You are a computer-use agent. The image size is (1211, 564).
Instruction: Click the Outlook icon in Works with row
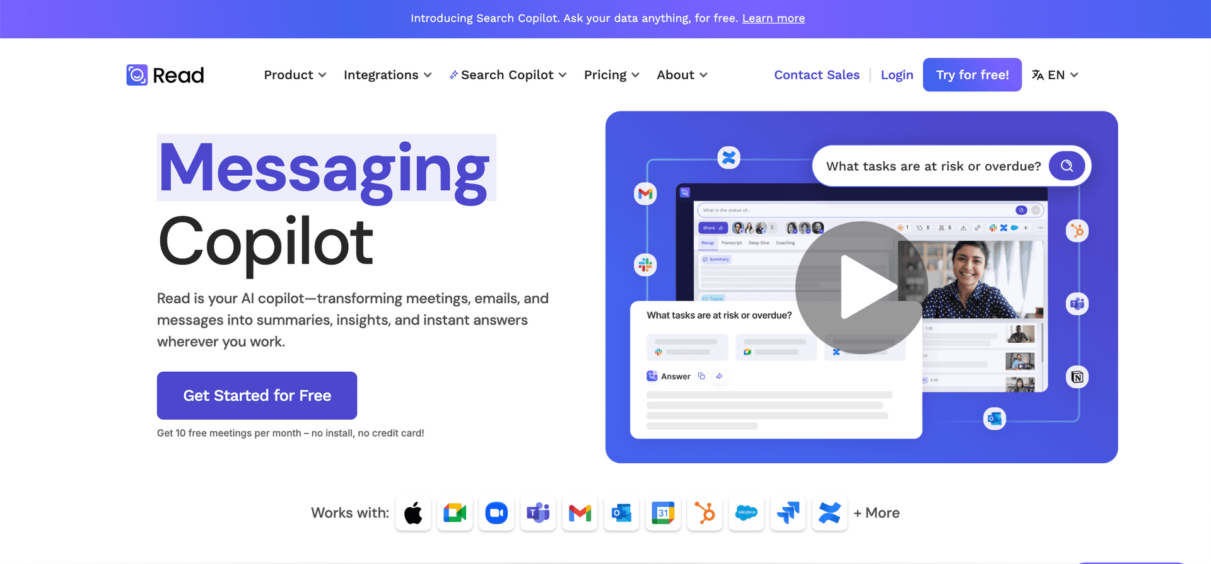coord(621,513)
